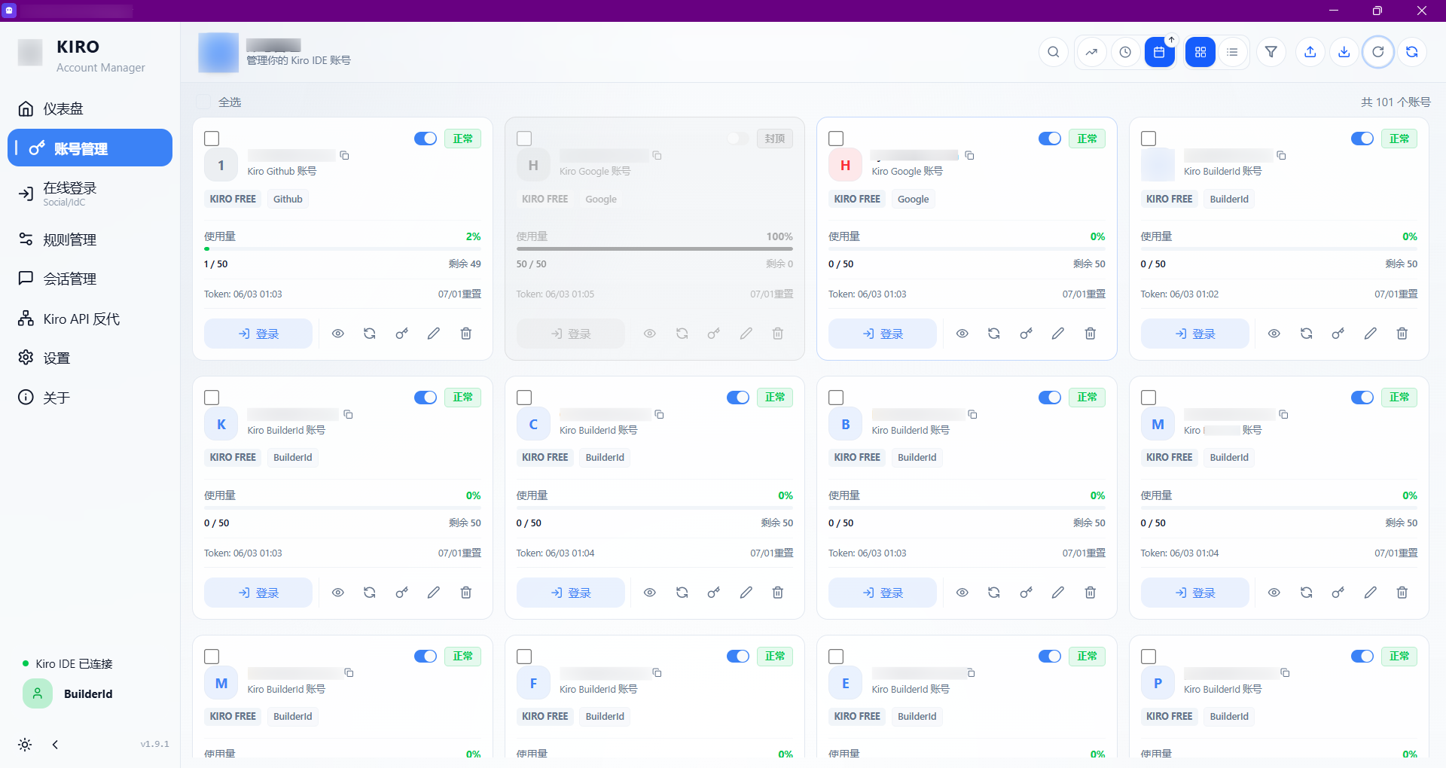Open the filter funnel icon
Screen dimensions: 1446x768
pyautogui.click(x=1271, y=52)
